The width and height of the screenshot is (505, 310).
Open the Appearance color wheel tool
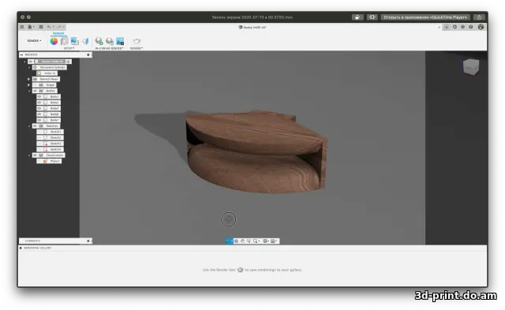54,41
